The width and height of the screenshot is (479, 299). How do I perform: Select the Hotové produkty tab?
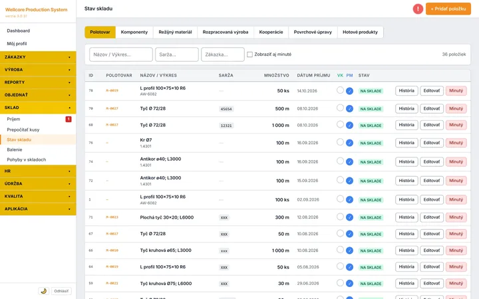360,32
